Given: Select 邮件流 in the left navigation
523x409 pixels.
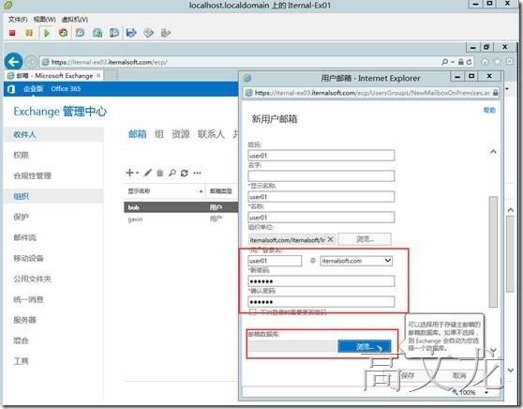Looking at the screenshot, I should point(53,237).
